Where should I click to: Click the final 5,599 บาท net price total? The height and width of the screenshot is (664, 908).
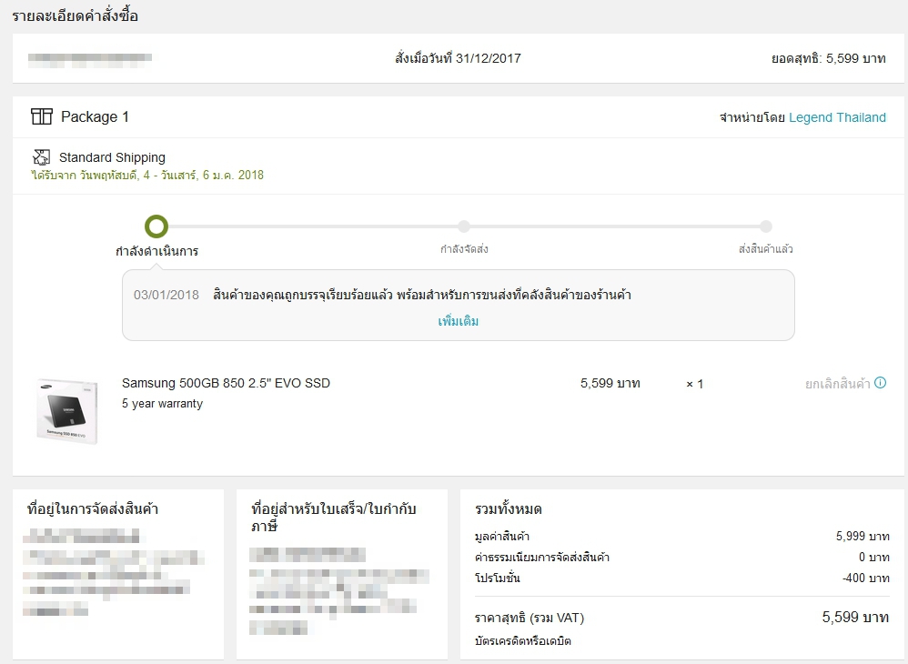[856, 617]
